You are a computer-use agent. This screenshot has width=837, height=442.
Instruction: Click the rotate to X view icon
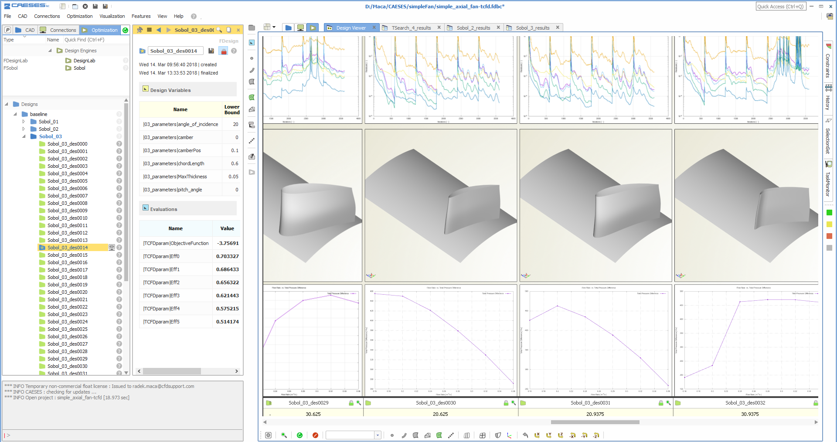(537, 435)
